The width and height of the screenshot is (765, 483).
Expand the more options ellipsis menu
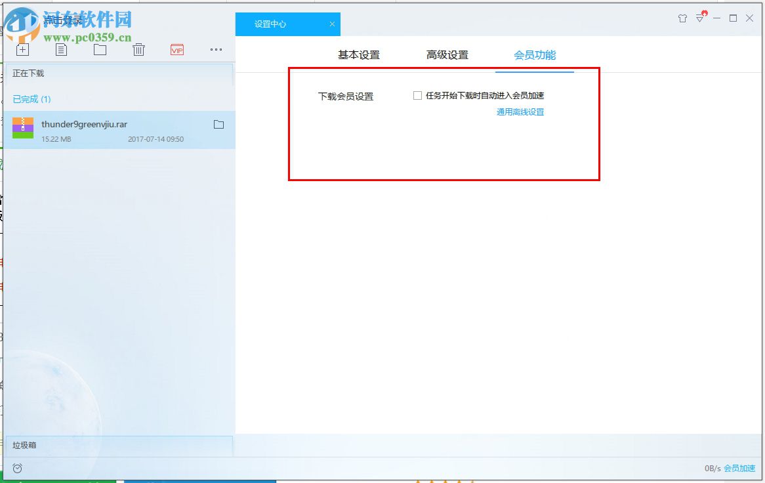tap(216, 49)
